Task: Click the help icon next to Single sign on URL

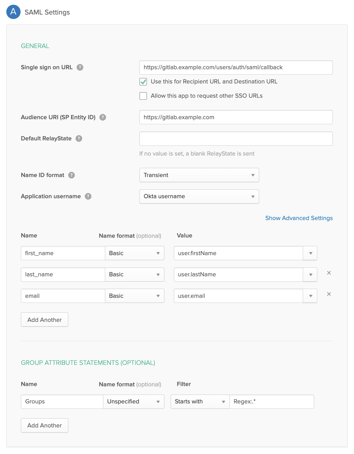Action: coord(80,67)
